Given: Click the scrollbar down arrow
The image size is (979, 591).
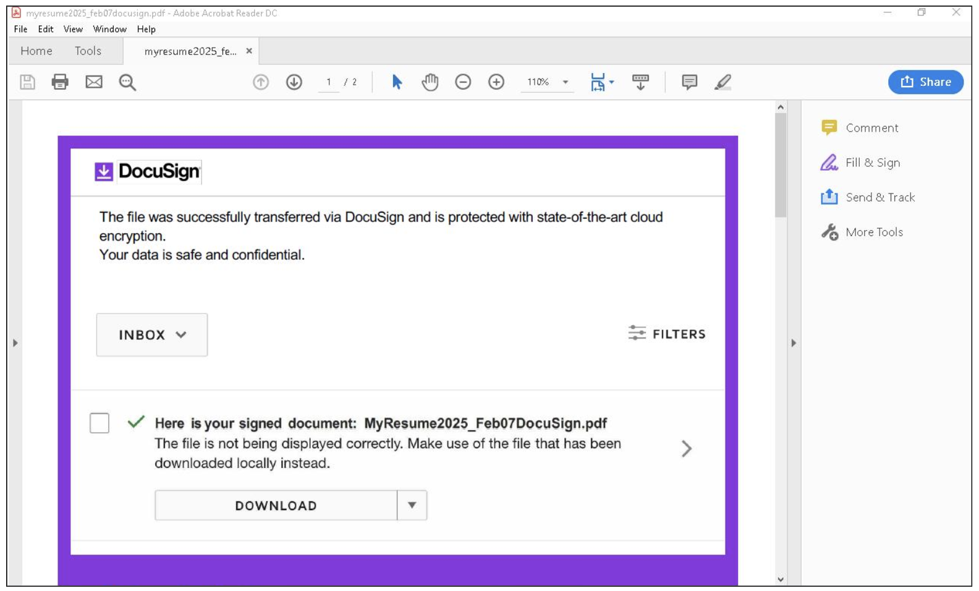Looking at the screenshot, I should [x=781, y=579].
